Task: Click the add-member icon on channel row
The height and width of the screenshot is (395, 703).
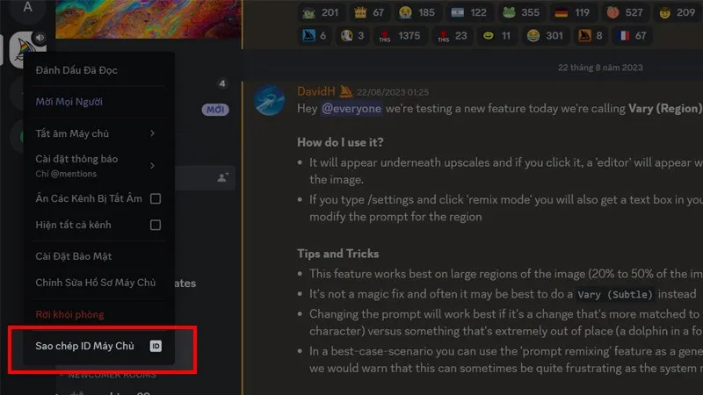Action: (x=223, y=177)
